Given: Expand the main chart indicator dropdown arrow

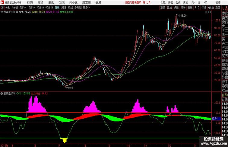Looking at the screenshot, I should pos(17,12).
